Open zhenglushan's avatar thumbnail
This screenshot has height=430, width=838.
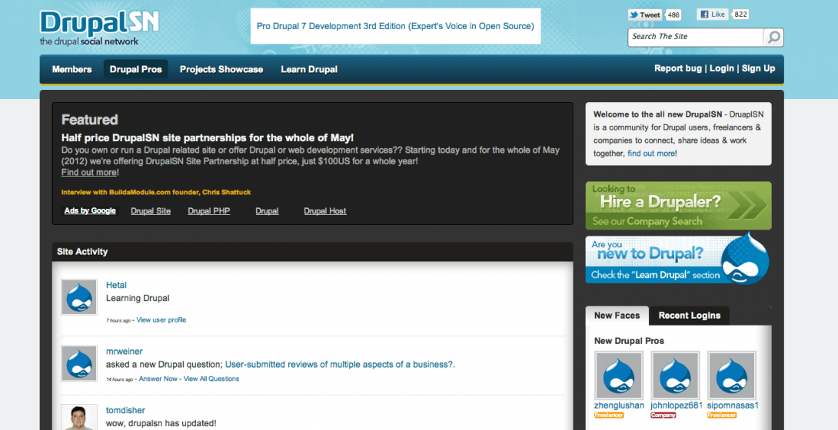pos(619,375)
